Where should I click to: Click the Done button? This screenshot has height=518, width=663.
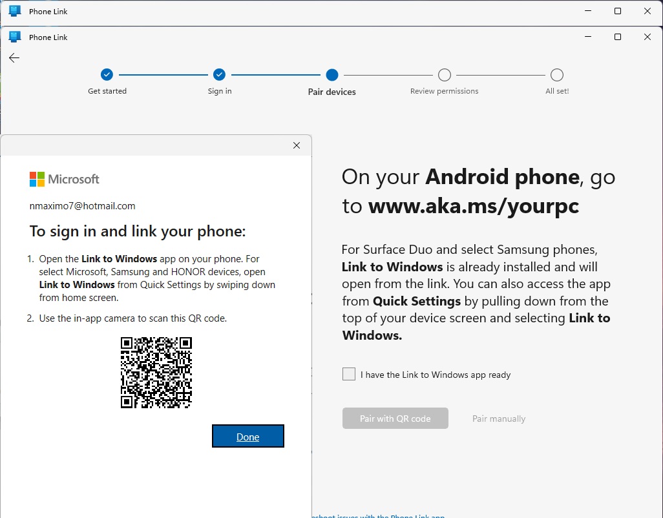click(247, 436)
